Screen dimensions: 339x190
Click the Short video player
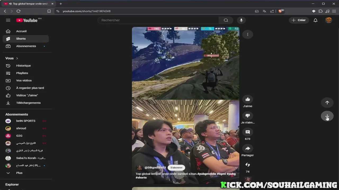[186, 105]
